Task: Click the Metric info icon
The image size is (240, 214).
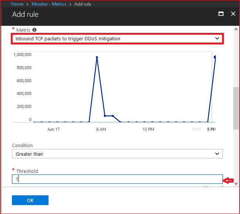Action: point(34,30)
